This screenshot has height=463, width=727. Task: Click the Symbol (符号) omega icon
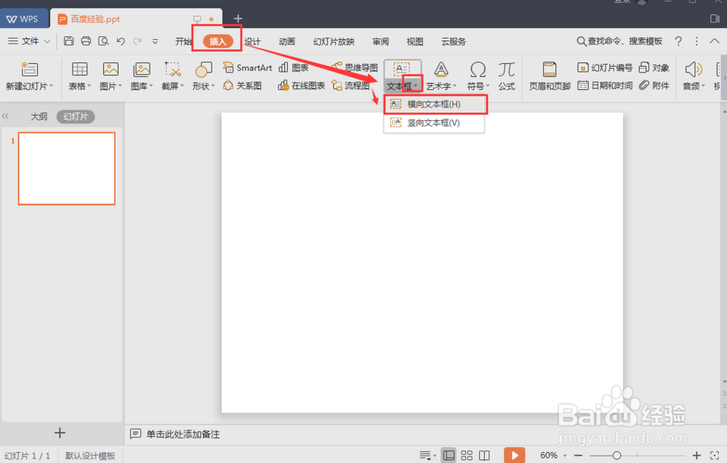(x=478, y=70)
